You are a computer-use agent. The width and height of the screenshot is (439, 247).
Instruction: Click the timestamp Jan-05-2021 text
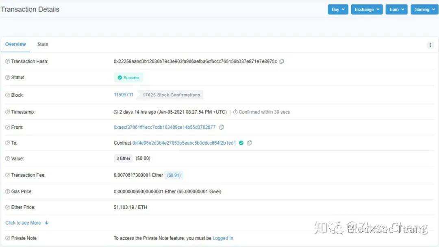[192, 112]
